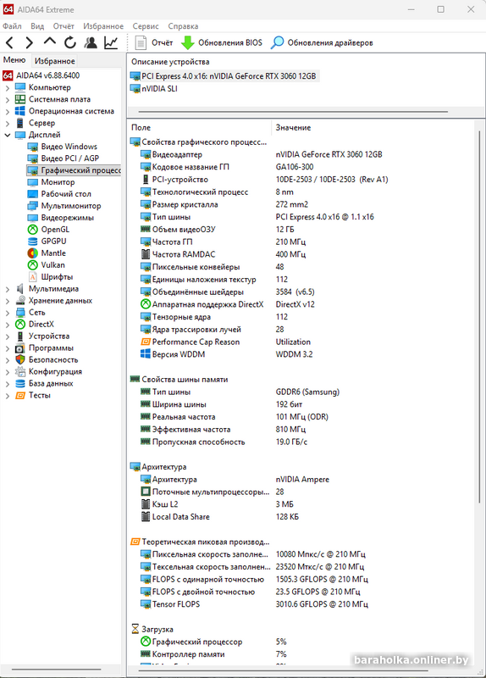The width and height of the screenshot is (486, 678).
Task: Expand the DirectX tree node
Action: coord(8,325)
